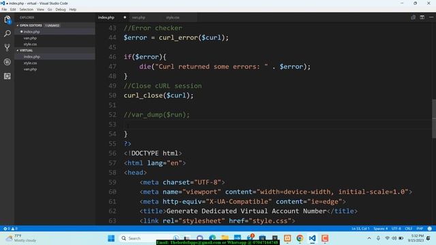
Task: Open the Explorer view in the activity bar
Action: point(7,20)
